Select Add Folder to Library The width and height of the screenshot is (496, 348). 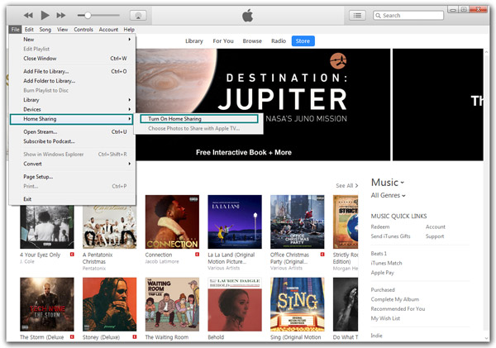coord(73,81)
